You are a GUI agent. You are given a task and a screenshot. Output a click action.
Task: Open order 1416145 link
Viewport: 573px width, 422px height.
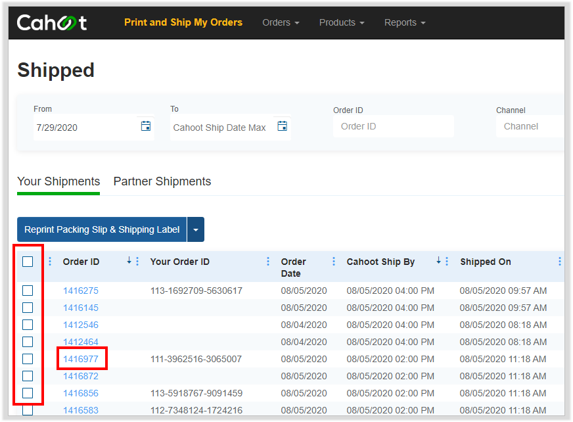pyautogui.click(x=81, y=308)
